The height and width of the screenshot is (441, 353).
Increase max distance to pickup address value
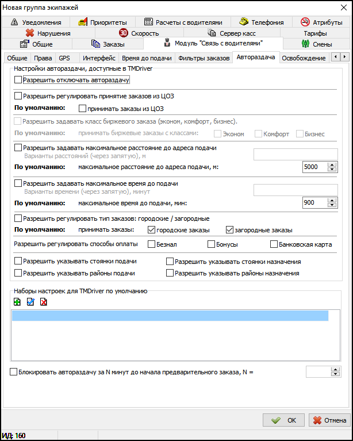click(x=332, y=164)
